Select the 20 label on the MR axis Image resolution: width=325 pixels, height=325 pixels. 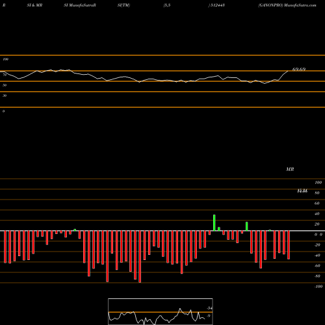click(317, 224)
